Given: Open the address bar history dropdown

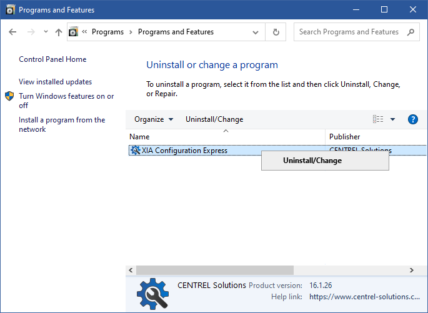Looking at the screenshot, I should 256,32.
